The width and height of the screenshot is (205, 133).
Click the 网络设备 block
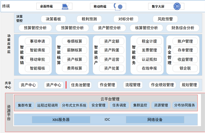coord(155,120)
